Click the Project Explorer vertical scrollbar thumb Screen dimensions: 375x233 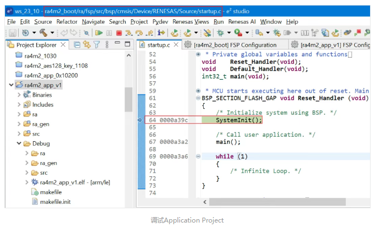(x=128, y=99)
